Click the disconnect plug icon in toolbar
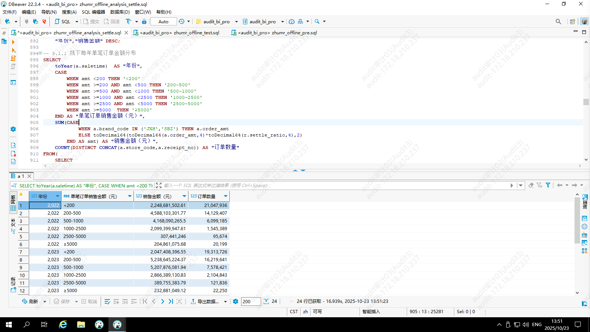Image resolution: width=590 pixels, height=332 pixels. (44, 21)
